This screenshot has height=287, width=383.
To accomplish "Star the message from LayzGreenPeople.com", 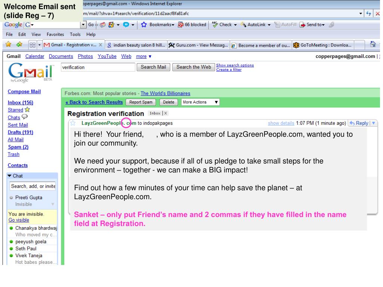I will pos(73,123).
